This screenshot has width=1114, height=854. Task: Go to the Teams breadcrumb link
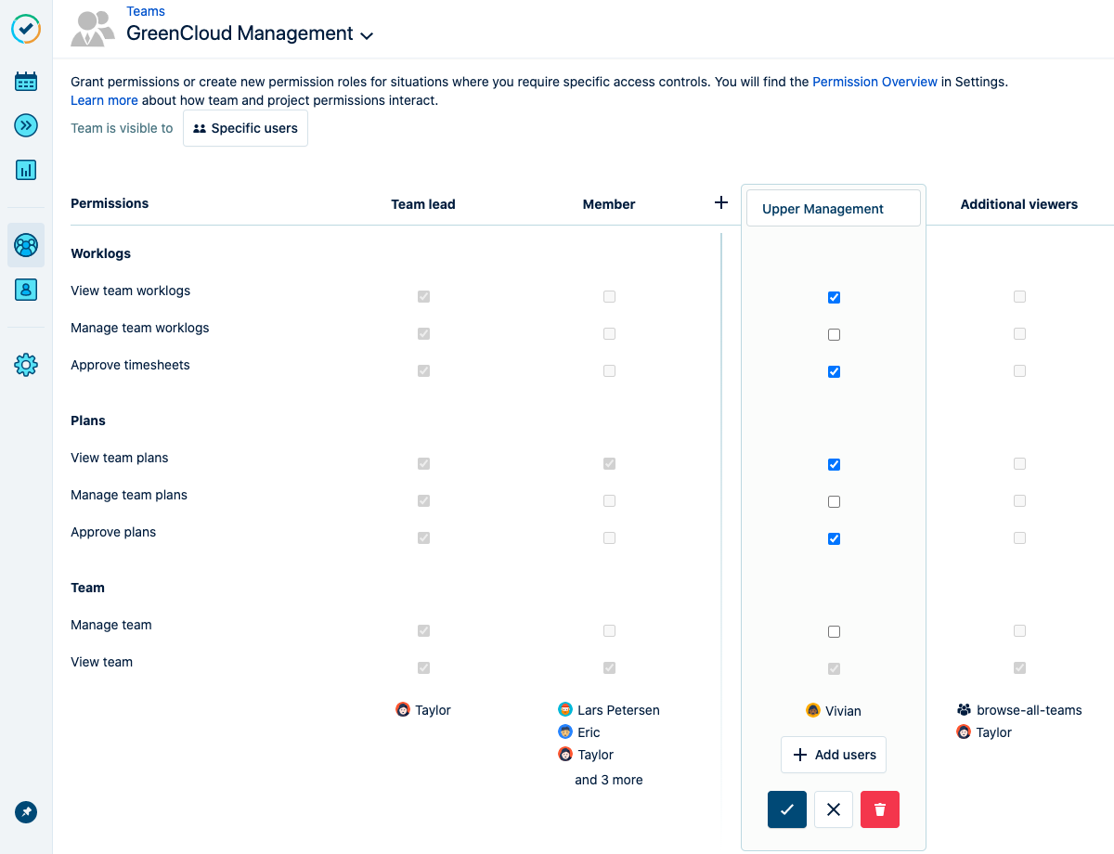(146, 12)
